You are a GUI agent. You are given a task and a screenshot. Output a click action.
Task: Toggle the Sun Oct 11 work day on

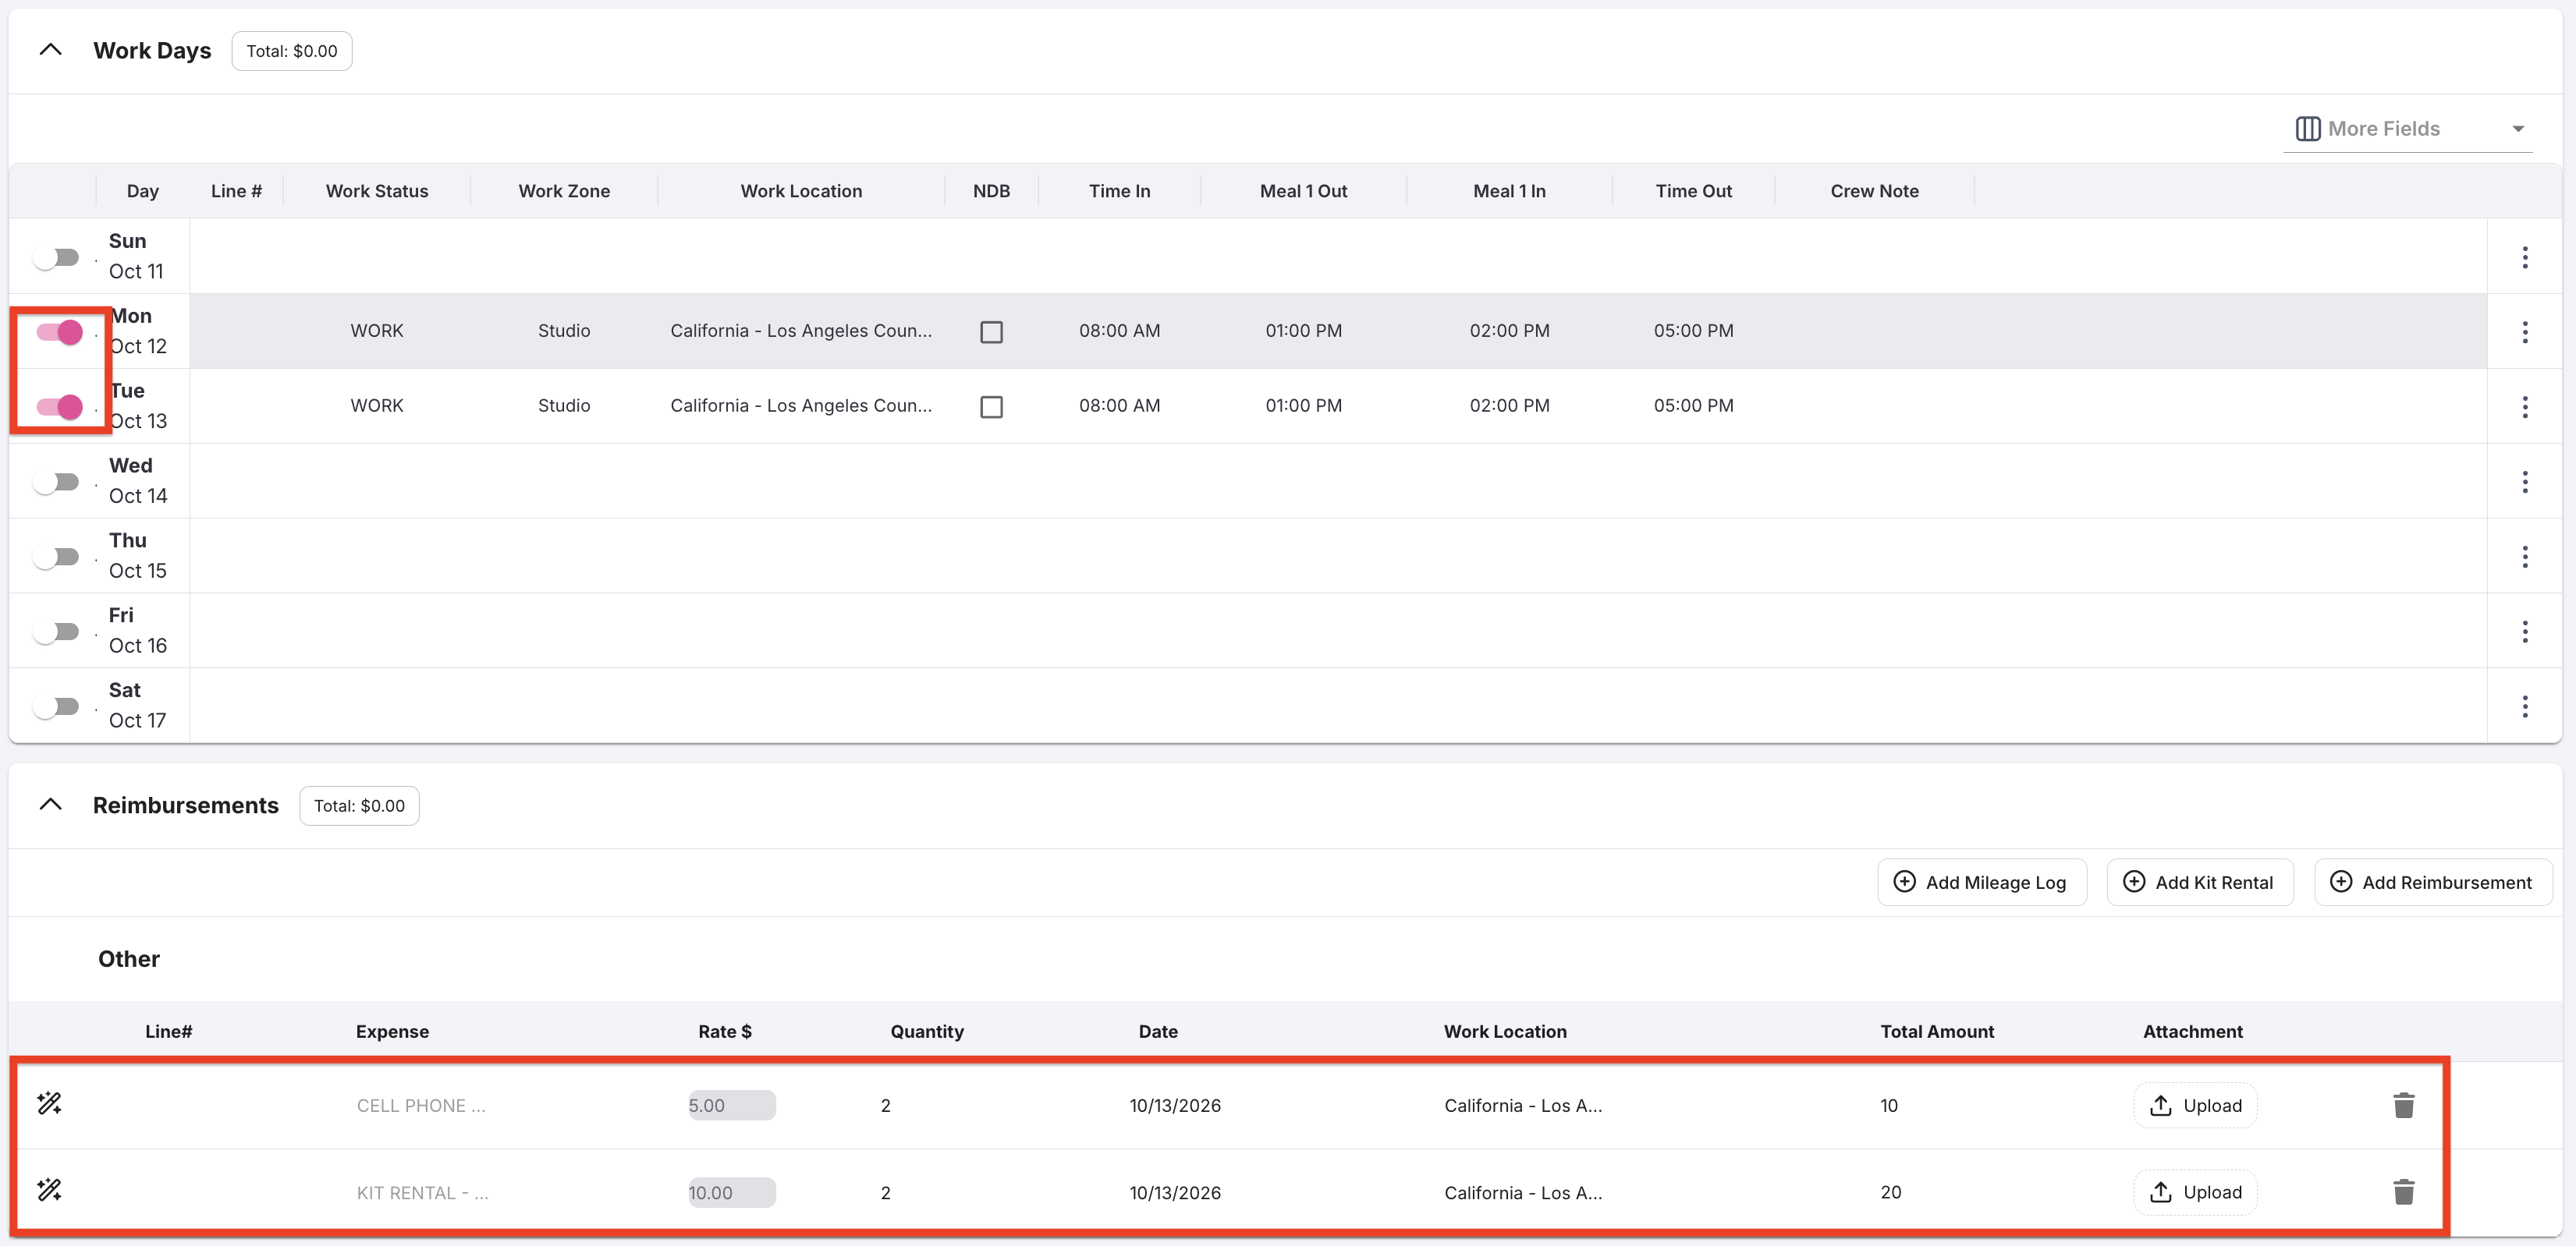pos(56,258)
